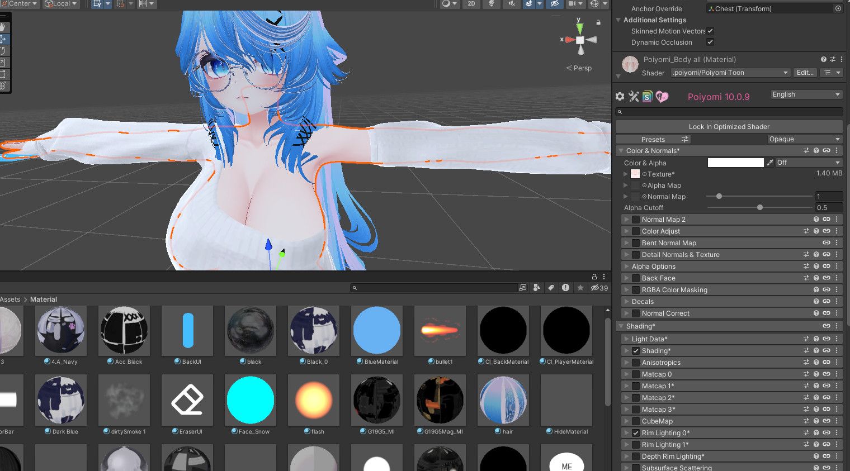The image size is (850, 471).
Task: Expand the Alpha Options section
Action: [x=626, y=267]
